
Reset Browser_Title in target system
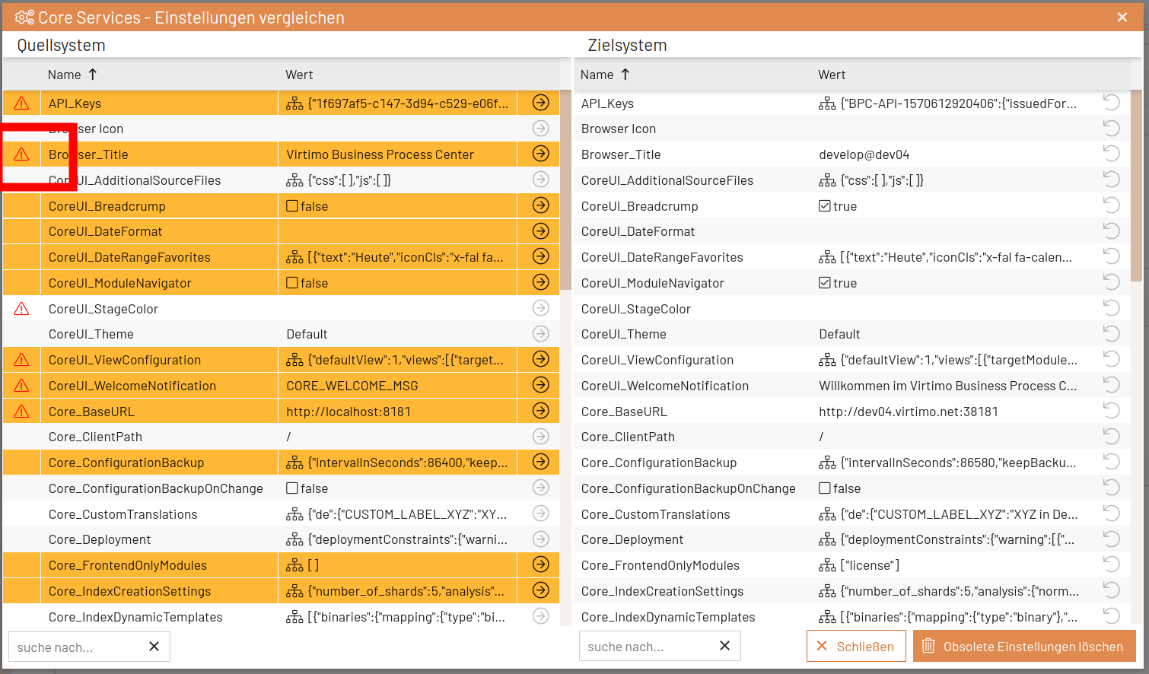tap(1111, 154)
